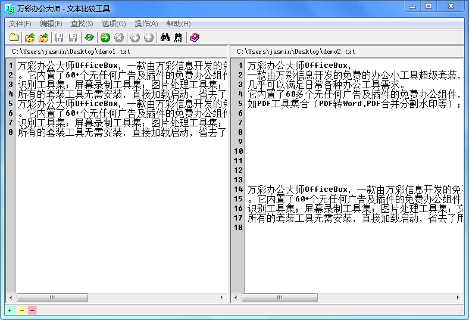Expand the 选项(O) menu

coord(113,24)
